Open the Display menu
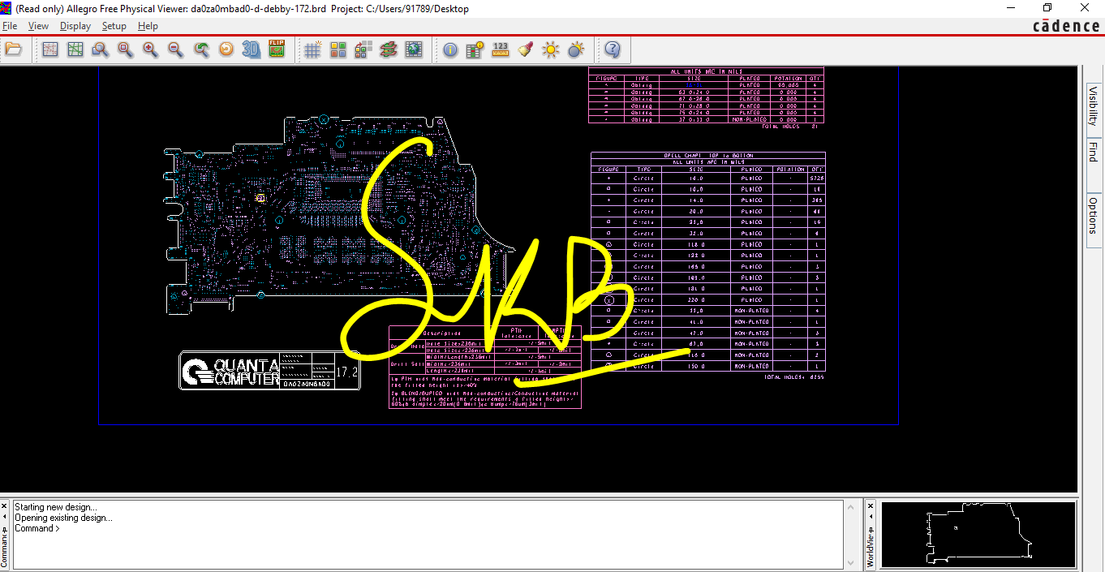1105x572 pixels. 75,26
